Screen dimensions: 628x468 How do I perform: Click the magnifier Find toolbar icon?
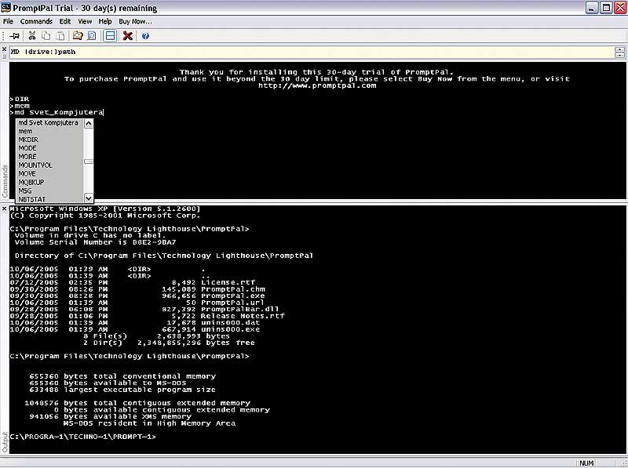click(92, 36)
